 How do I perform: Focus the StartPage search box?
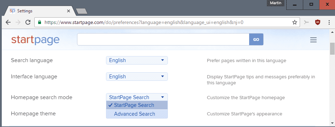[163, 40]
